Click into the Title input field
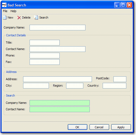 tap(45, 43)
